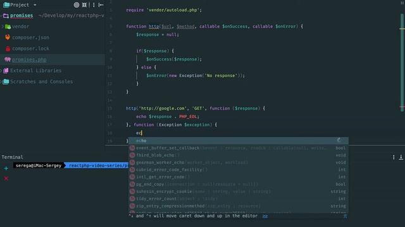Place caret after 'ec' on line 18
The height and width of the screenshot is (227, 405).
(142, 133)
